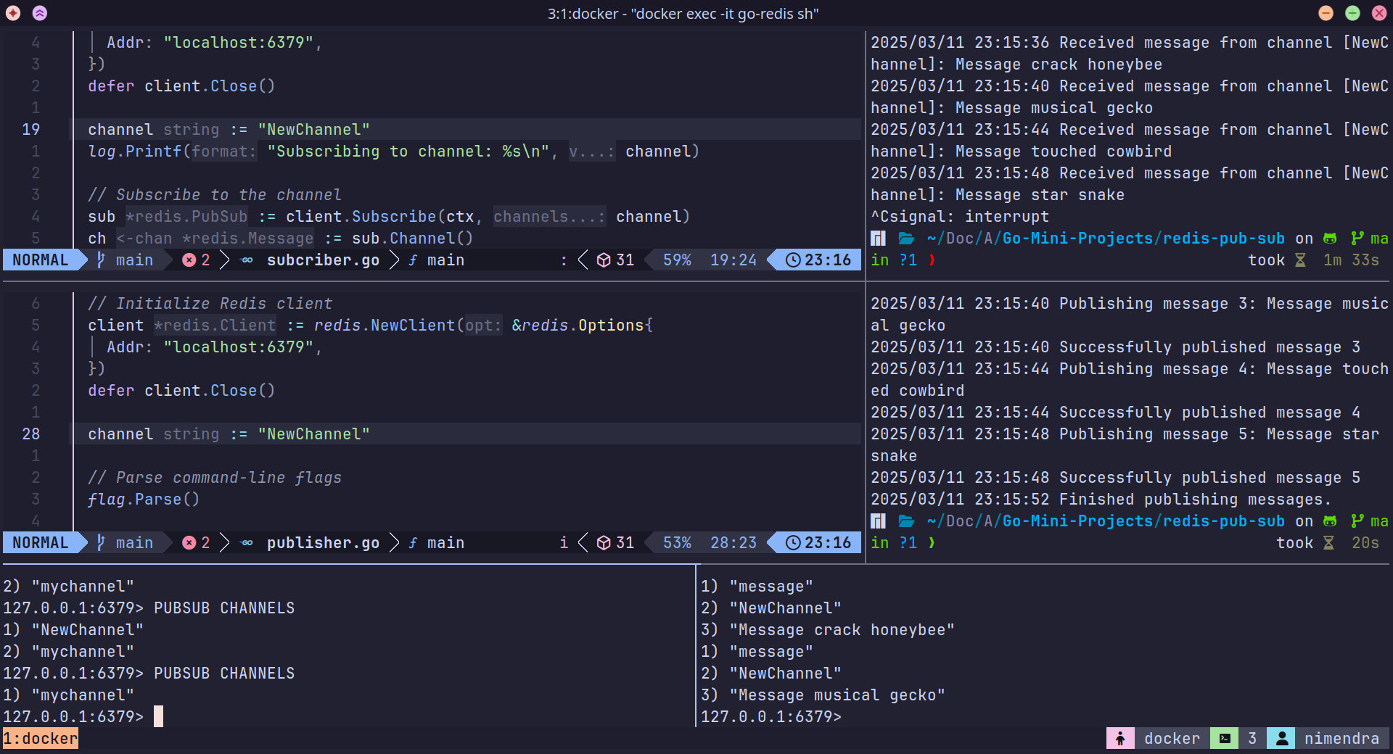Viewport: 1393px width, 754px height.
Task: Click the clock icon in the subcriber.go statusline
Action: 793,260
